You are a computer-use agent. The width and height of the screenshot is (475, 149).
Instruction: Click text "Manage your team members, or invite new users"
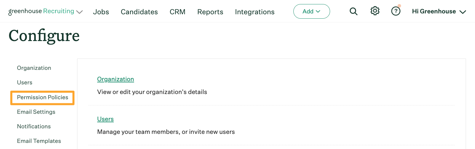[166, 132]
